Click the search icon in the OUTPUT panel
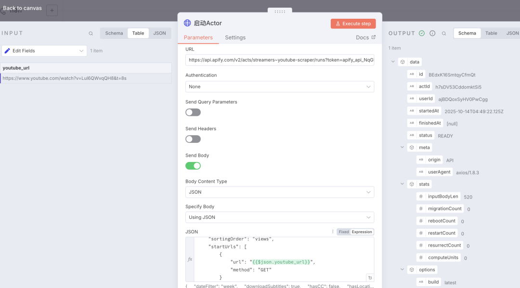This screenshot has height=288, width=520. (444, 34)
